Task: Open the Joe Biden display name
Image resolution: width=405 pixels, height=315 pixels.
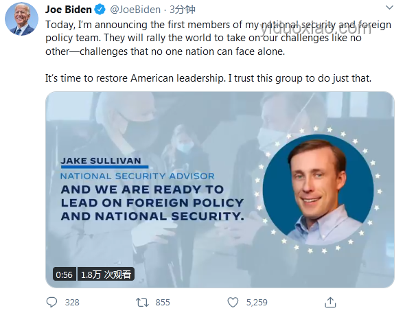Action: point(69,10)
